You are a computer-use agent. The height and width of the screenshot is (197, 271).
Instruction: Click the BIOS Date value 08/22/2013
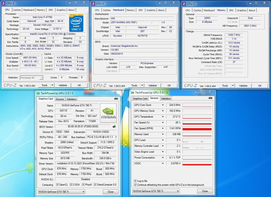click(142, 54)
